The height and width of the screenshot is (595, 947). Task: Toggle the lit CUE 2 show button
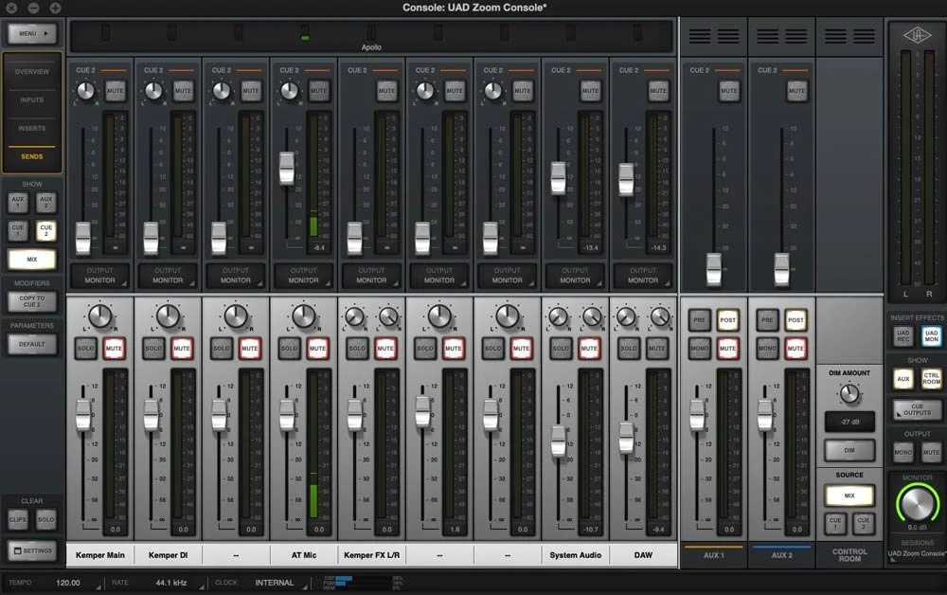(45, 231)
